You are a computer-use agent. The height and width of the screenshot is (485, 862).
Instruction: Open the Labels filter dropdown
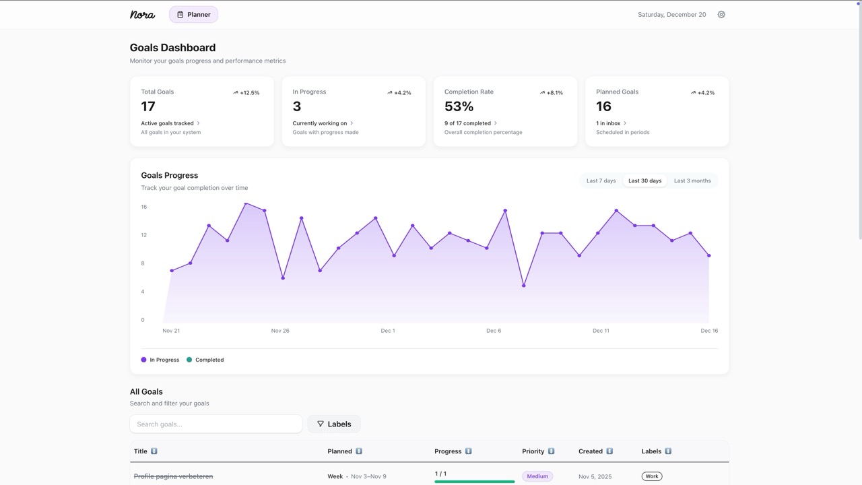334,424
